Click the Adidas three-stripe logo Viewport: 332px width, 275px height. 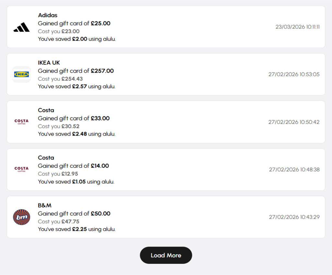click(x=21, y=27)
